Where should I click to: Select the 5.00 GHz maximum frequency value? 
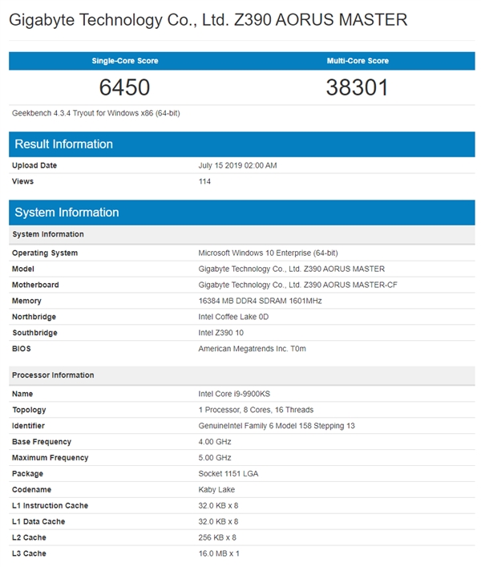[215, 458]
